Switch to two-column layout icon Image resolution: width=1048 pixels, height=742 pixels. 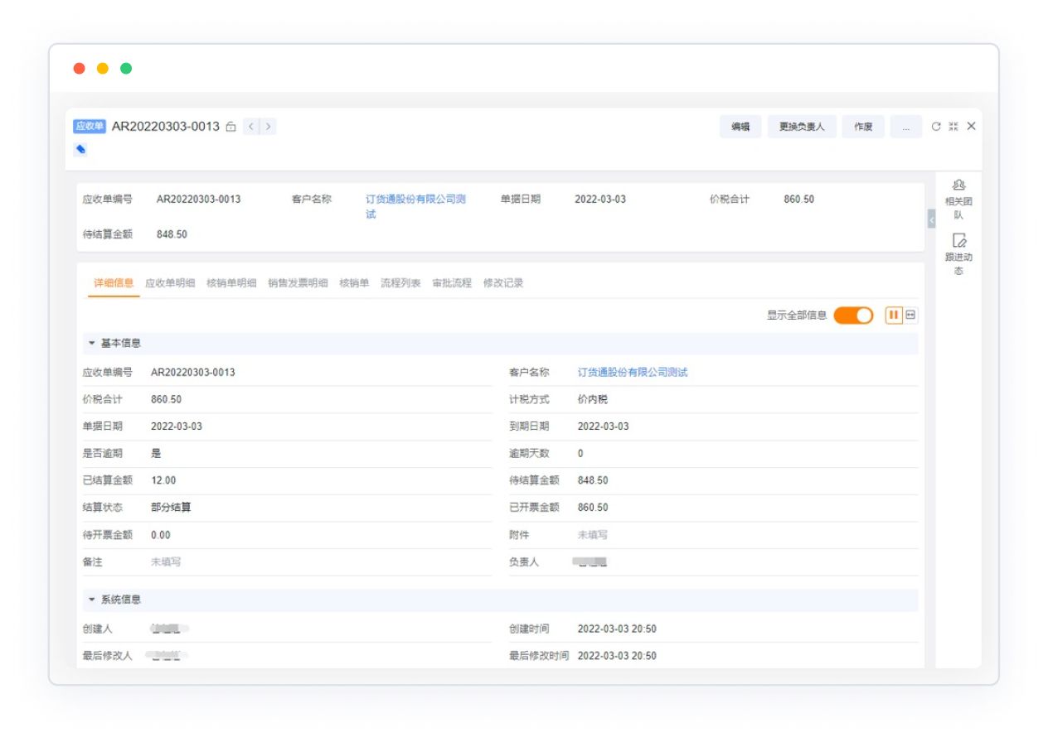(x=894, y=316)
